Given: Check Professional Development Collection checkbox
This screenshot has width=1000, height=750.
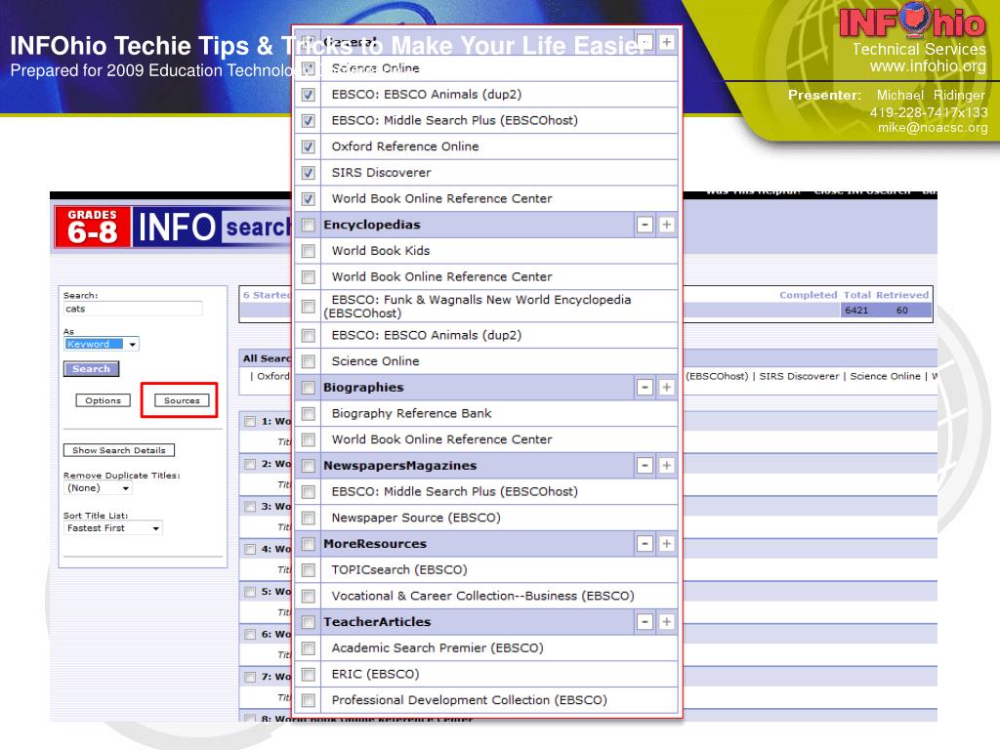Looking at the screenshot, I should tap(308, 700).
